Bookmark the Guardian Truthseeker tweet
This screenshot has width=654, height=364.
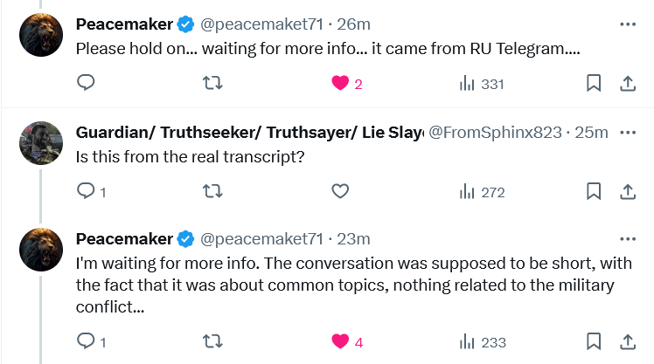(x=593, y=192)
